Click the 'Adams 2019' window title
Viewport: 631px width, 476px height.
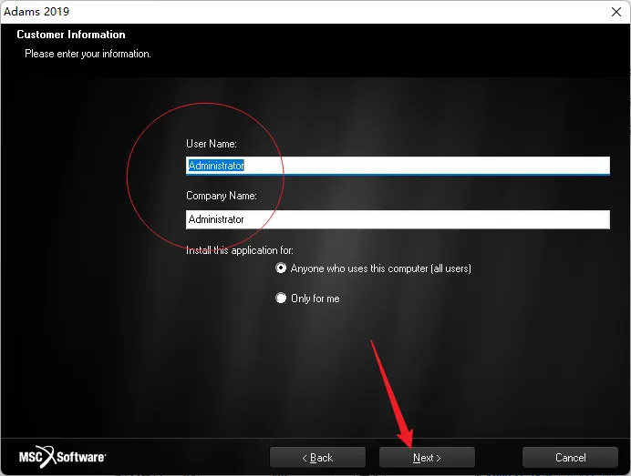click(36, 11)
